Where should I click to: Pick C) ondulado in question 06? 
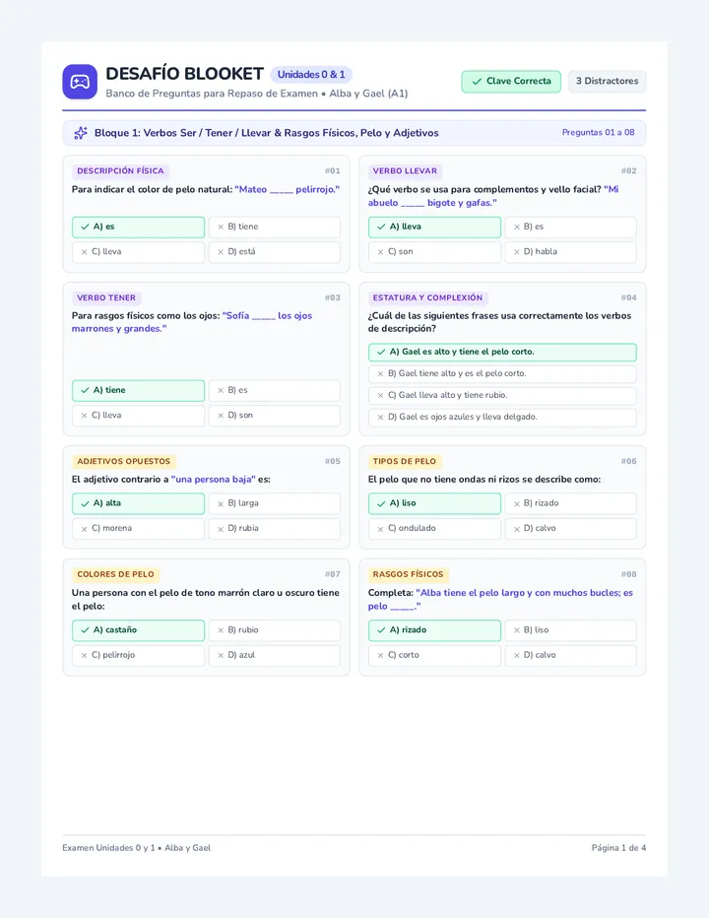(434, 528)
